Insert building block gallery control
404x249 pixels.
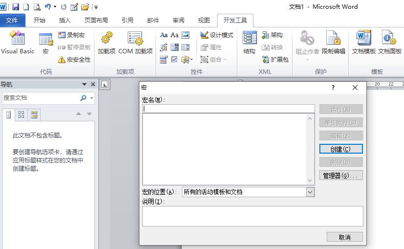pyautogui.click(x=164, y=47)
